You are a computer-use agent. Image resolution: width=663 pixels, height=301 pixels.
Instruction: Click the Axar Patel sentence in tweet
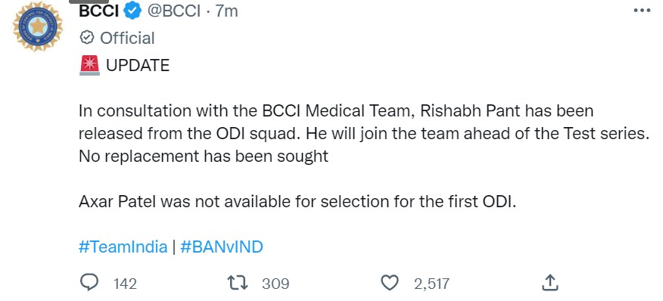coord(297,202)
